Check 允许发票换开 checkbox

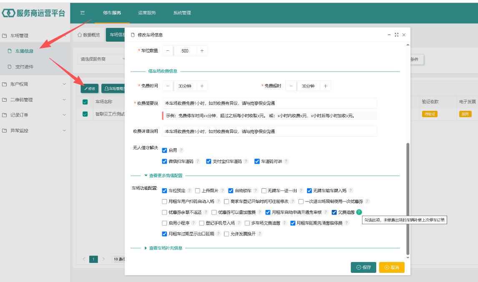pyautogui.click(x=226, y=234)
